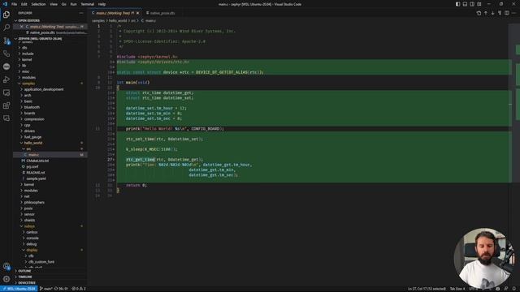Screen dimensions: 520x292
Task: Click the git branch main status item
Action: [x=45, y=289]
